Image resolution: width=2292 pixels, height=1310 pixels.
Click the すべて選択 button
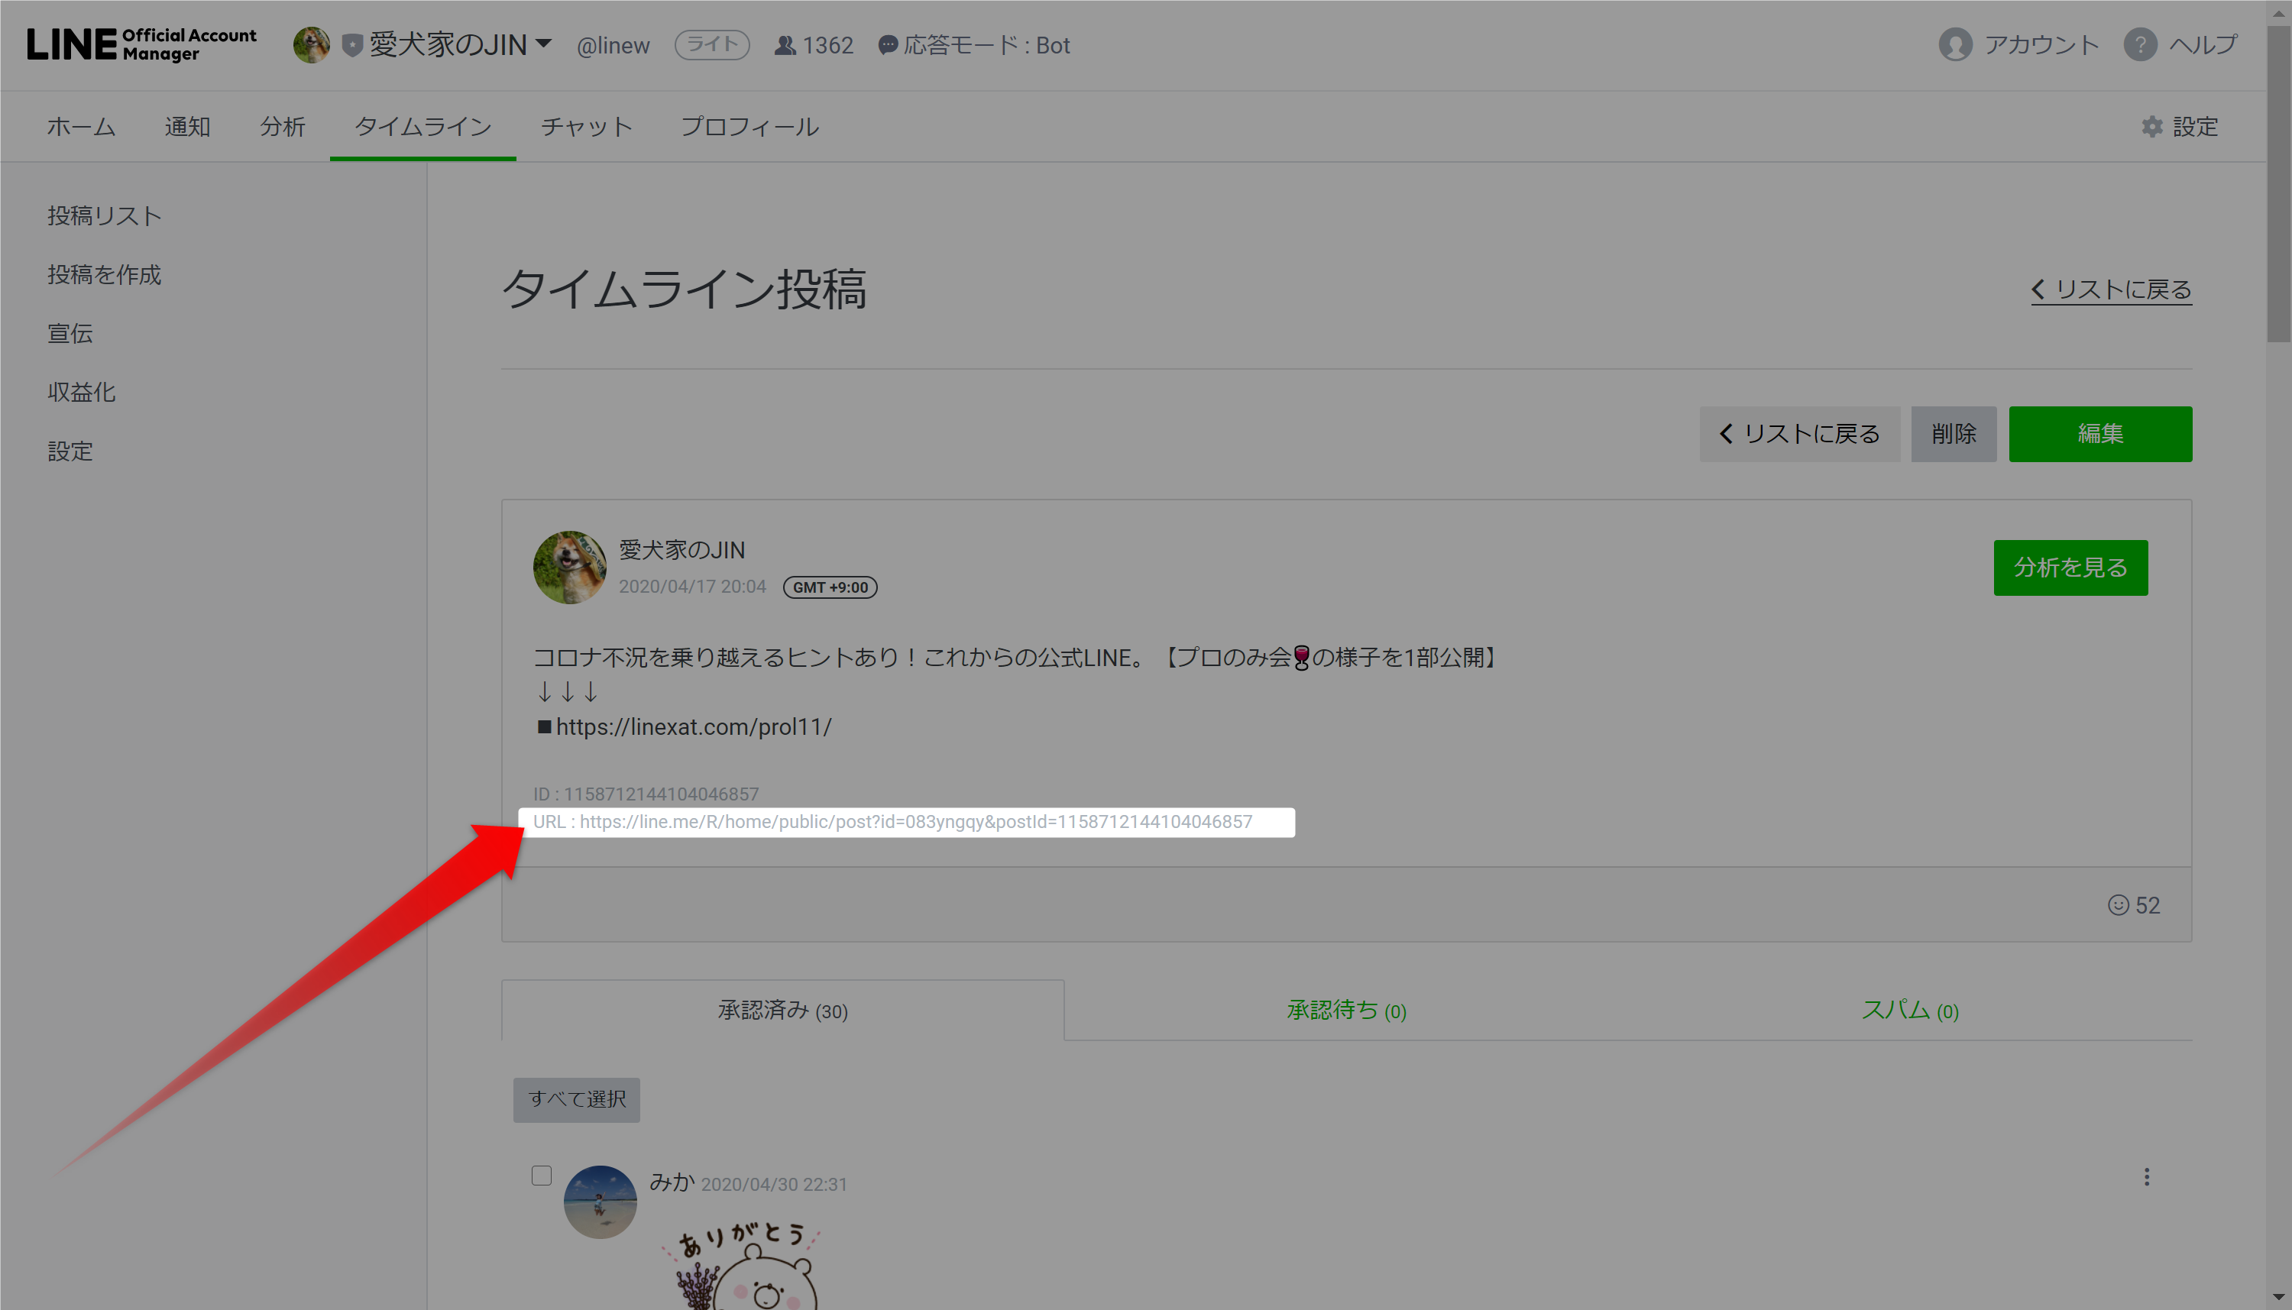pyautogui.click(x=576, y=1099)
